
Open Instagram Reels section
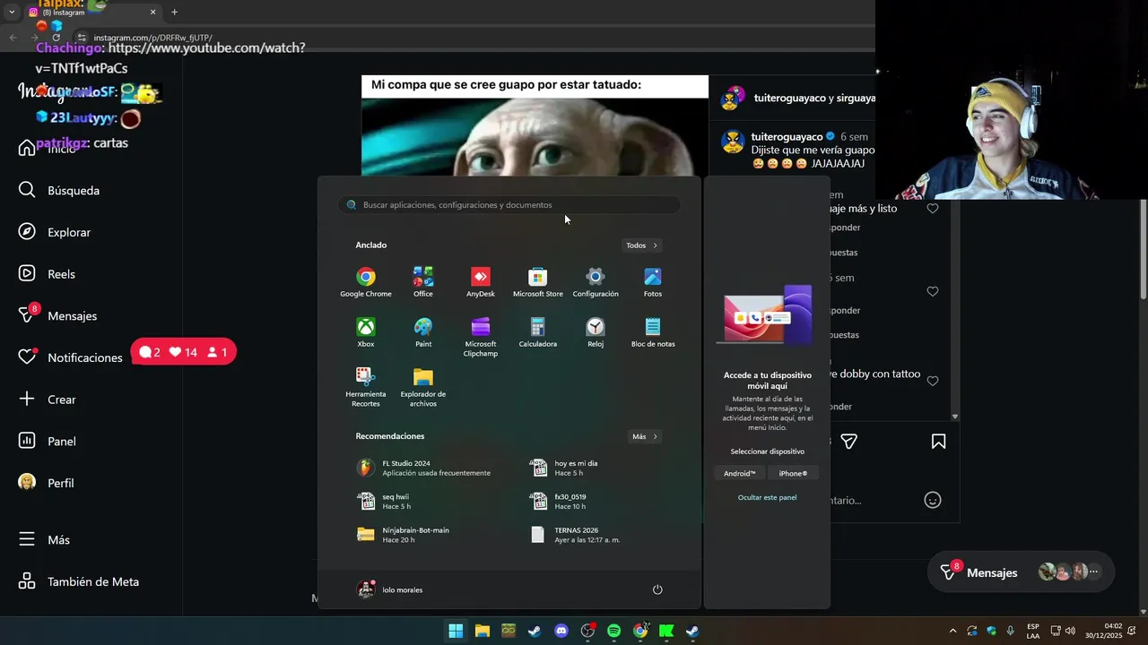pos(47,274)
